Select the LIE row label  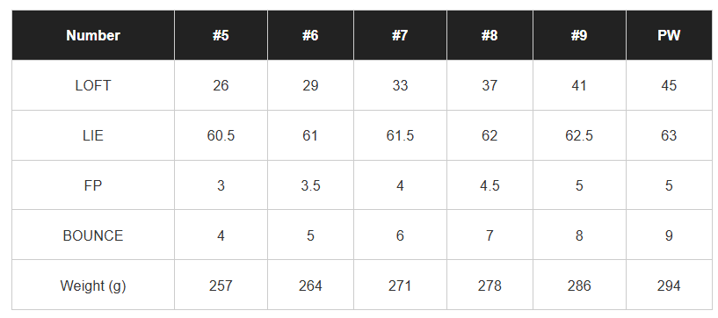point(93,135)
